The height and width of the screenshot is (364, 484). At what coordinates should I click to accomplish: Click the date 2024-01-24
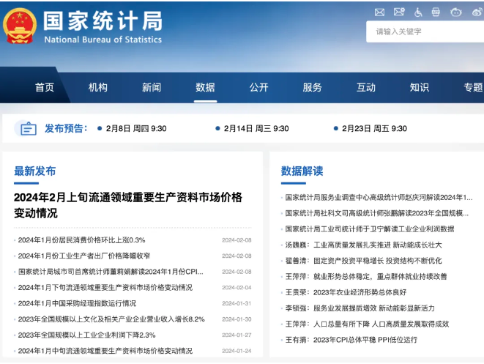(237, 351)
